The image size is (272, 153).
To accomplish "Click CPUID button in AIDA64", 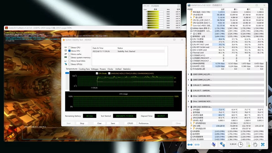I will coord(130,123).
